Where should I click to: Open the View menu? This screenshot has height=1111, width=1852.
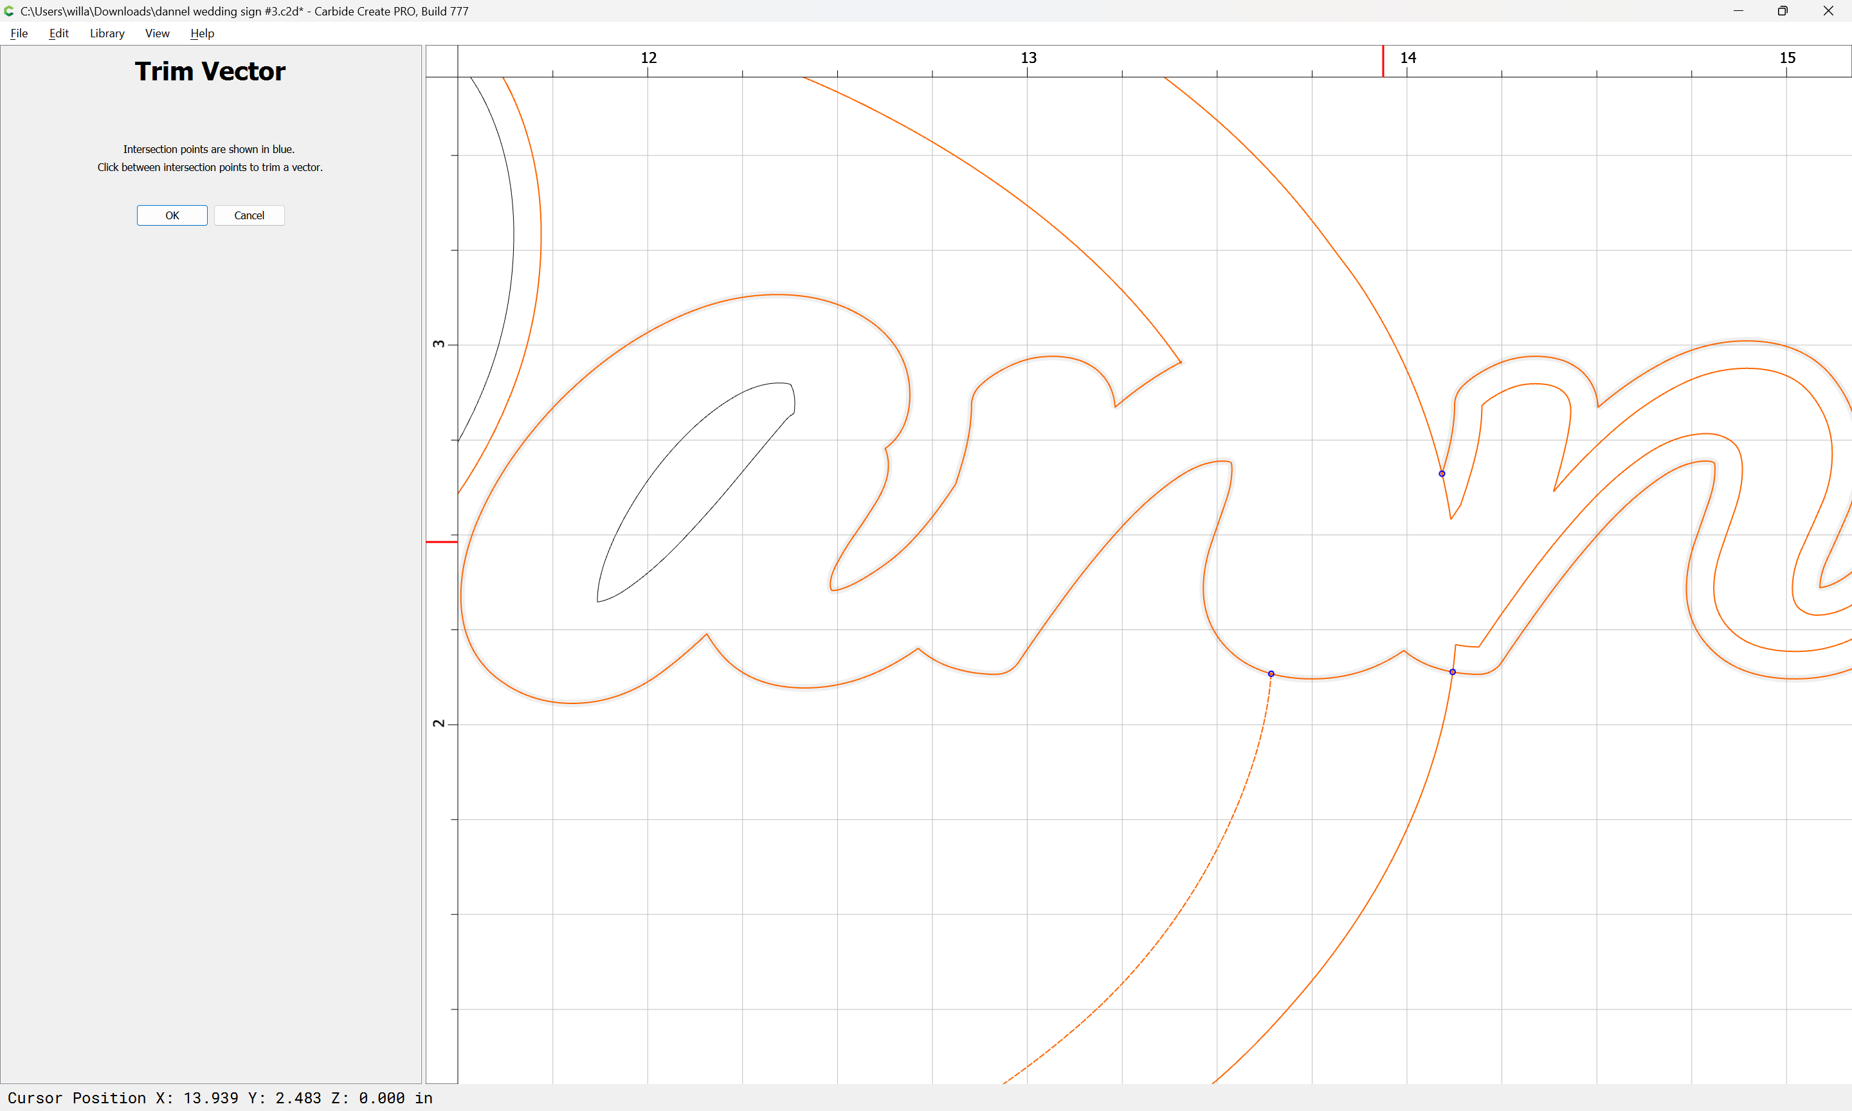pos(157,33)
